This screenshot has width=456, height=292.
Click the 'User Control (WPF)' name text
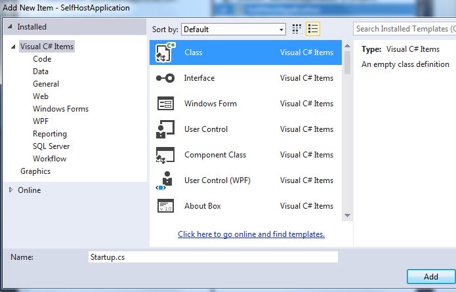[x=218, y=180]
